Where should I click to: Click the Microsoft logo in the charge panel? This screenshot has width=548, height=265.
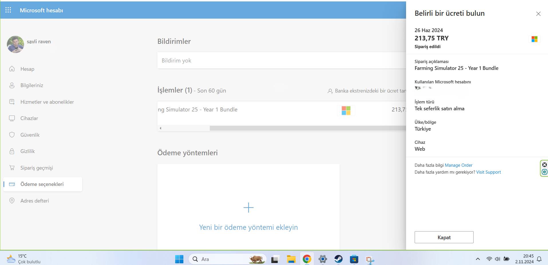(x=534, y=39)
